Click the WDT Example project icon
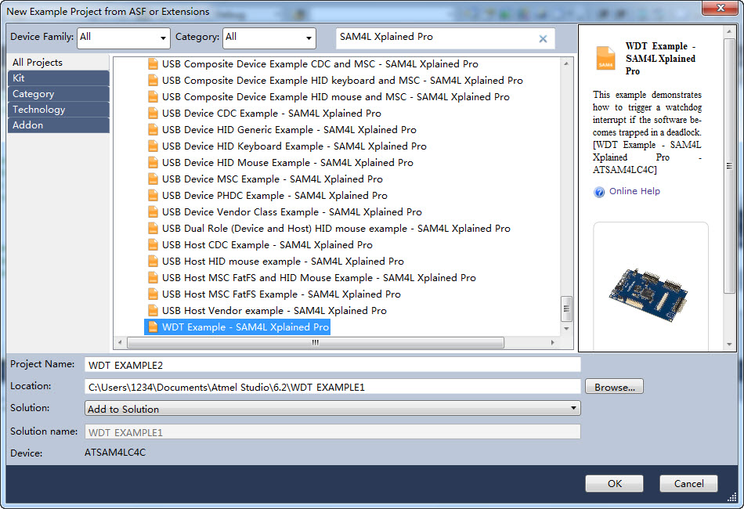This screenshot has height=509, width=744. coord(153,327)
